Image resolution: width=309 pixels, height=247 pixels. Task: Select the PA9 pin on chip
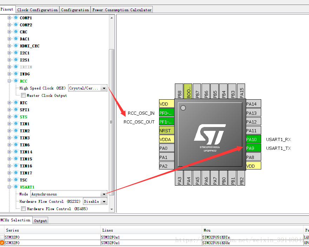[x=254, y=148]
